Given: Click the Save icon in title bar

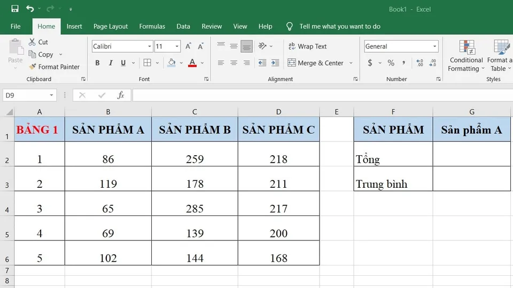Looking at the screenshot, I should click(x=14, y=9).
